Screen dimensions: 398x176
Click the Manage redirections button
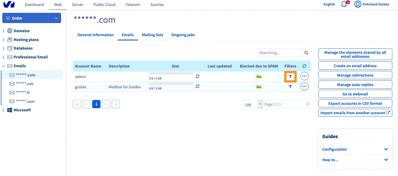click(x=355, y=75)
